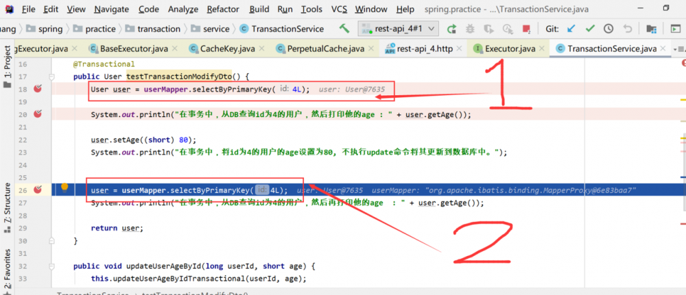Click the IntelliJ IDEA application logo icon
The width and height of the screenshot is (686, 295).
(10, 9)
